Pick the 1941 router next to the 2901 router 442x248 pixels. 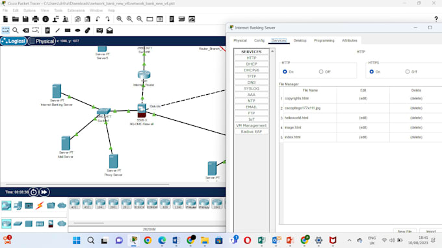pos(100,203)
